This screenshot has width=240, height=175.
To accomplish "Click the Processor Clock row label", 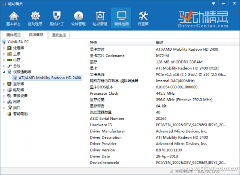I will click(104, 93).
